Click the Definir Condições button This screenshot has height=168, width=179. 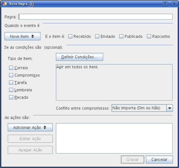79,57
